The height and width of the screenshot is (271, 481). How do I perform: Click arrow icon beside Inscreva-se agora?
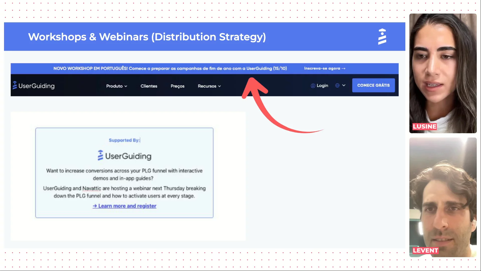click(x=343, y=69)
